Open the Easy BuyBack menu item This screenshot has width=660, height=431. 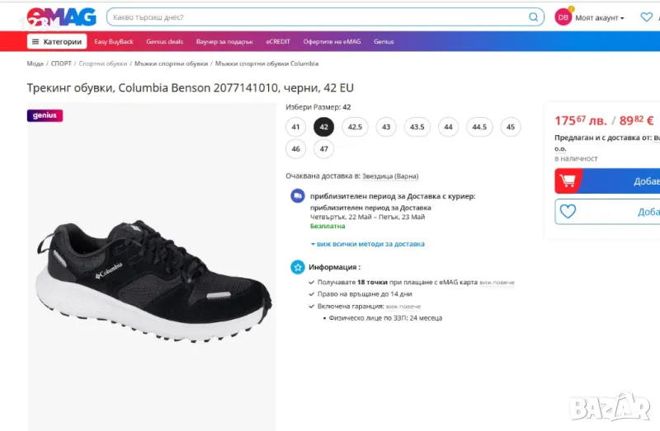114,41
